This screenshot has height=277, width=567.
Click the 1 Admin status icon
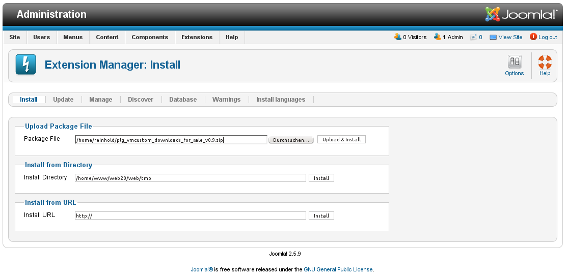pos(437,37)
